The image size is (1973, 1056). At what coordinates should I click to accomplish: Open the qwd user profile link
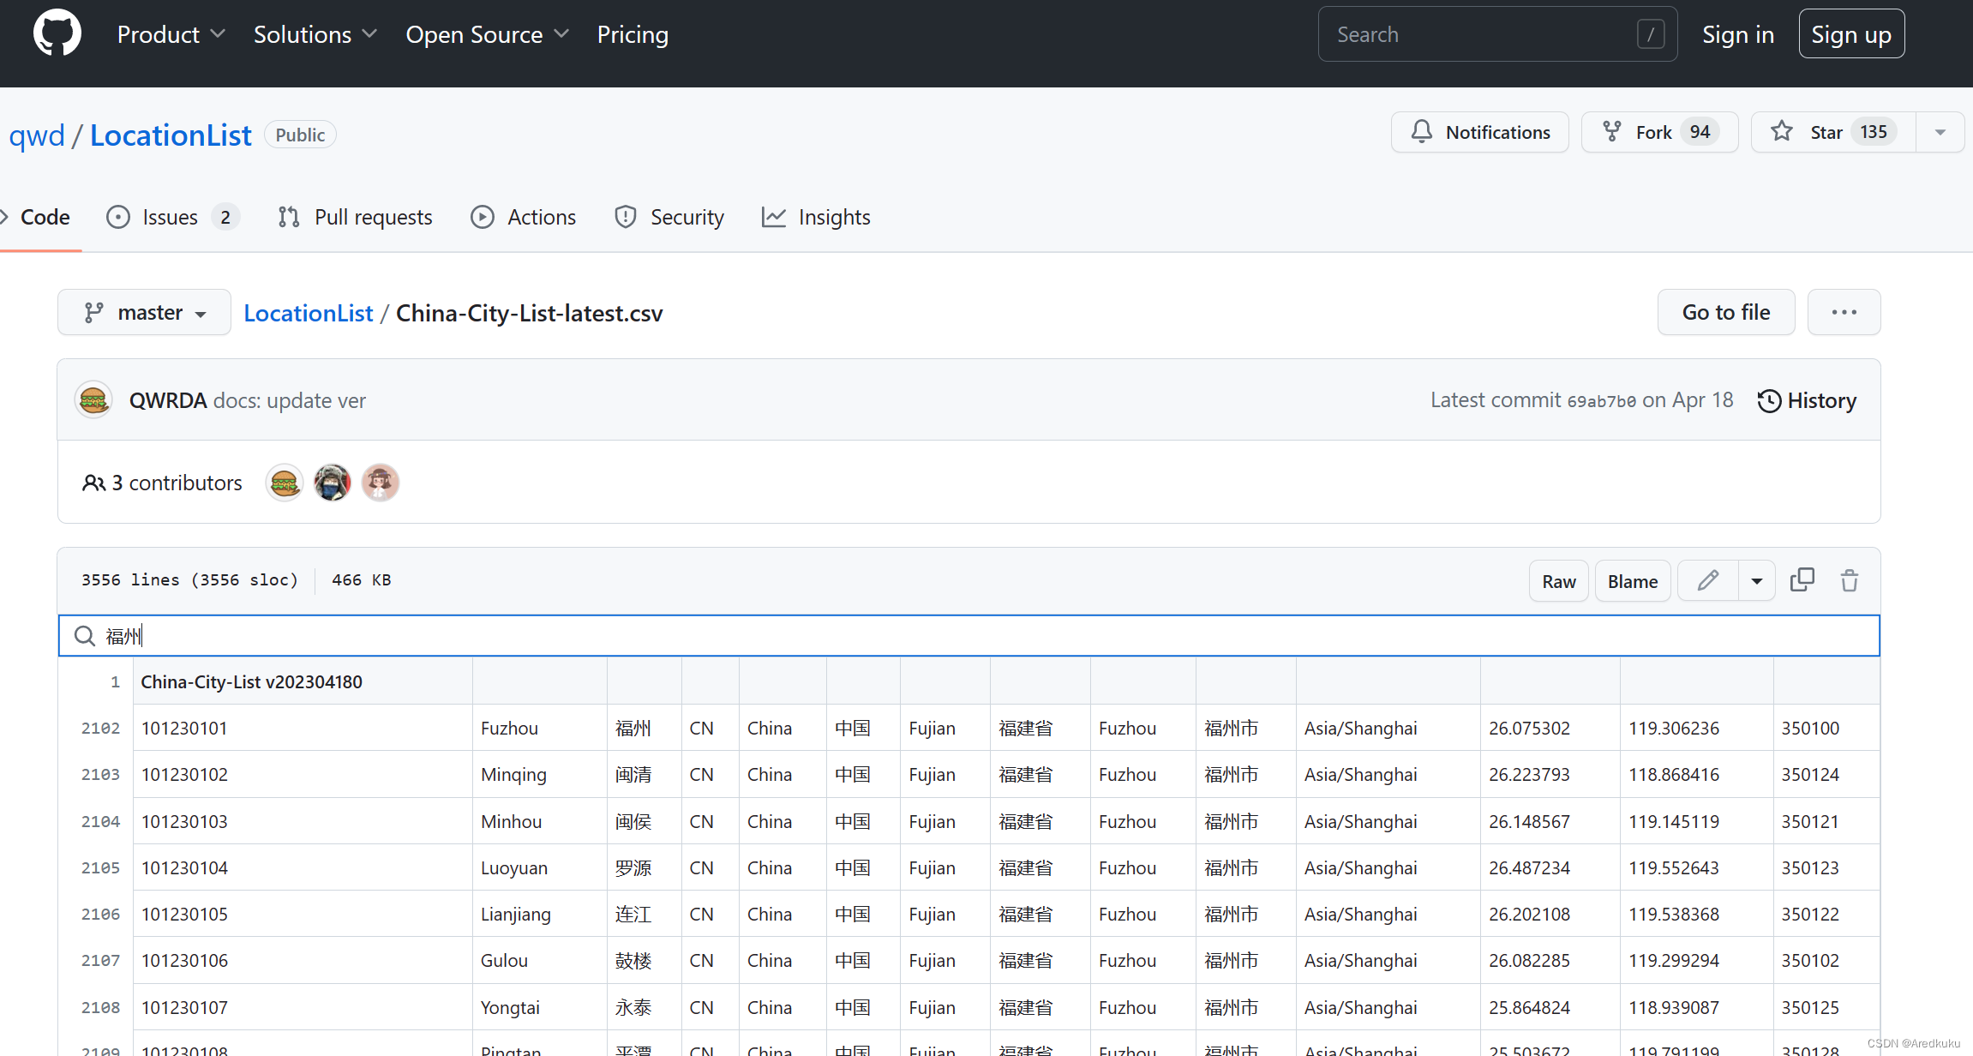tap(37, 135)
